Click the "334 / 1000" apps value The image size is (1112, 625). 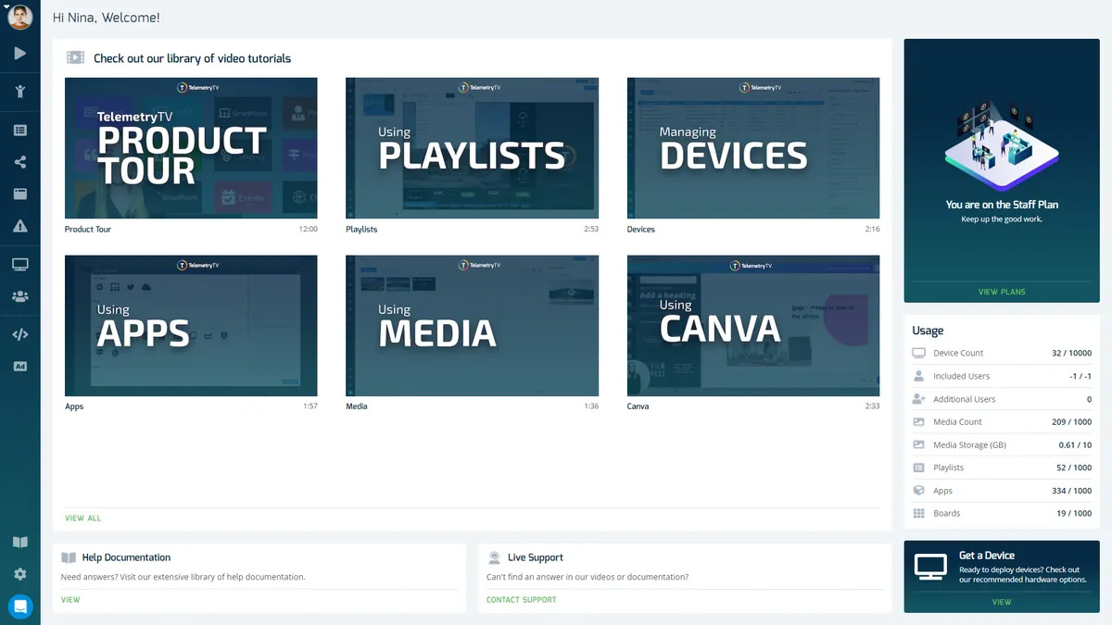tap(1072, 491)
